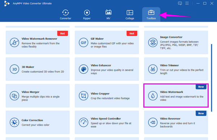Image resolution: width=217 pixels, height=140 pixels.
Task: Open Video Watermark Remover title
Action: (x=39, y=39)
